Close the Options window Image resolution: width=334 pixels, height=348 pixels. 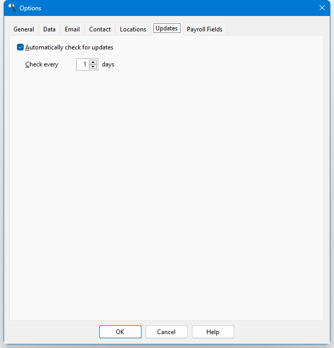point(322,8)
